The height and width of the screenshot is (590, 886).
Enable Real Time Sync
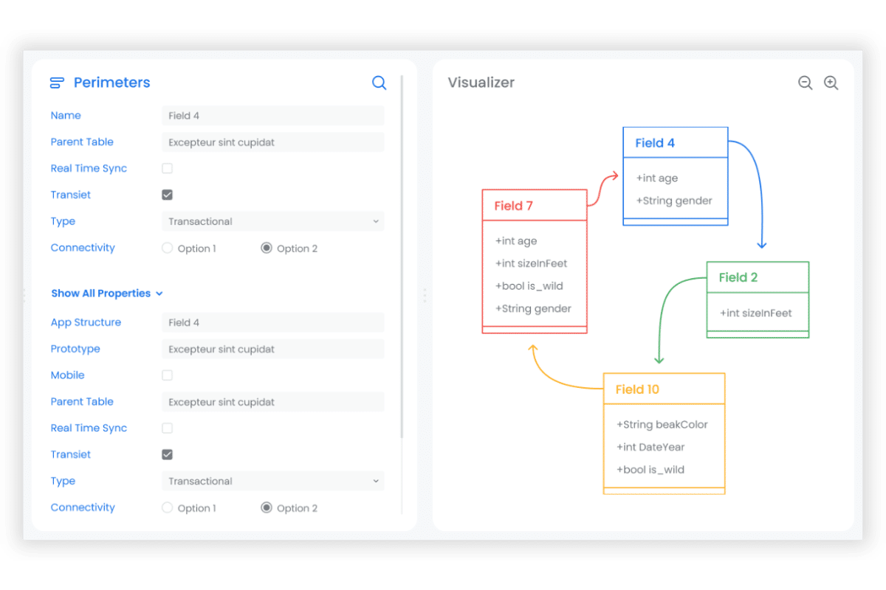167,168
